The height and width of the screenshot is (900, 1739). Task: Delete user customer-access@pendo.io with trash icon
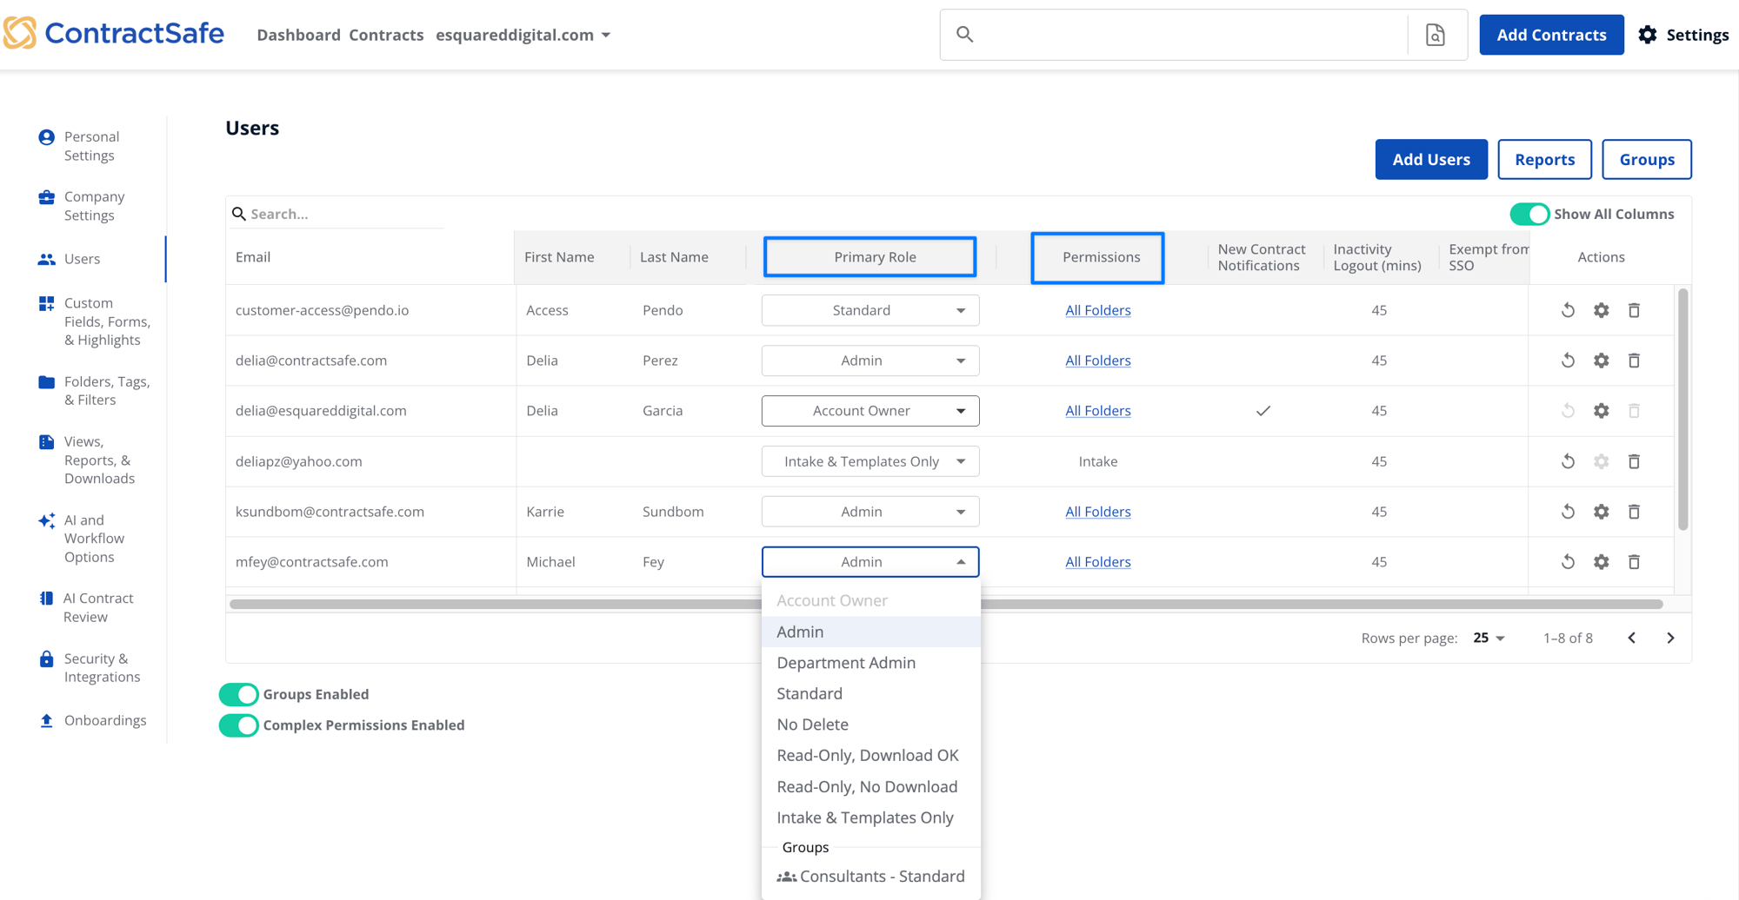(1634, 310)
